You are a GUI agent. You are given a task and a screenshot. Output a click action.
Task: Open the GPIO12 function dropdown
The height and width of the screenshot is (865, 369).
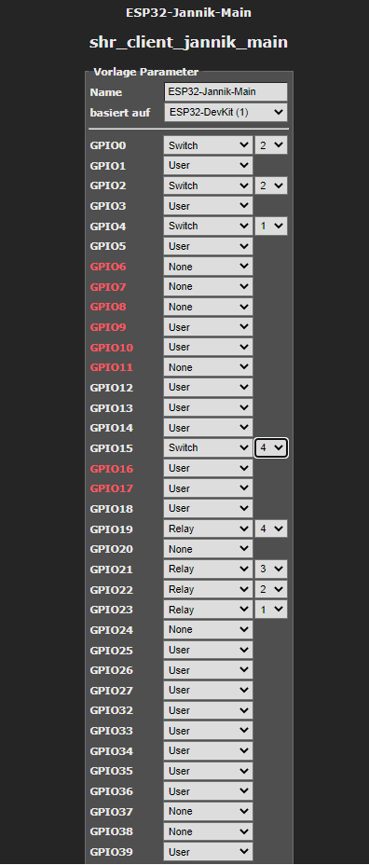point(209,388)
